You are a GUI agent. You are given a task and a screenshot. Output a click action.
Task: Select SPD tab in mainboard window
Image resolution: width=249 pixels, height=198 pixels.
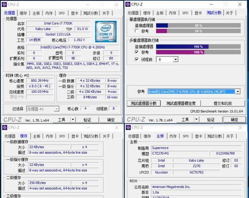(186, 136)
